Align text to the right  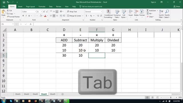tap(57, 16)
